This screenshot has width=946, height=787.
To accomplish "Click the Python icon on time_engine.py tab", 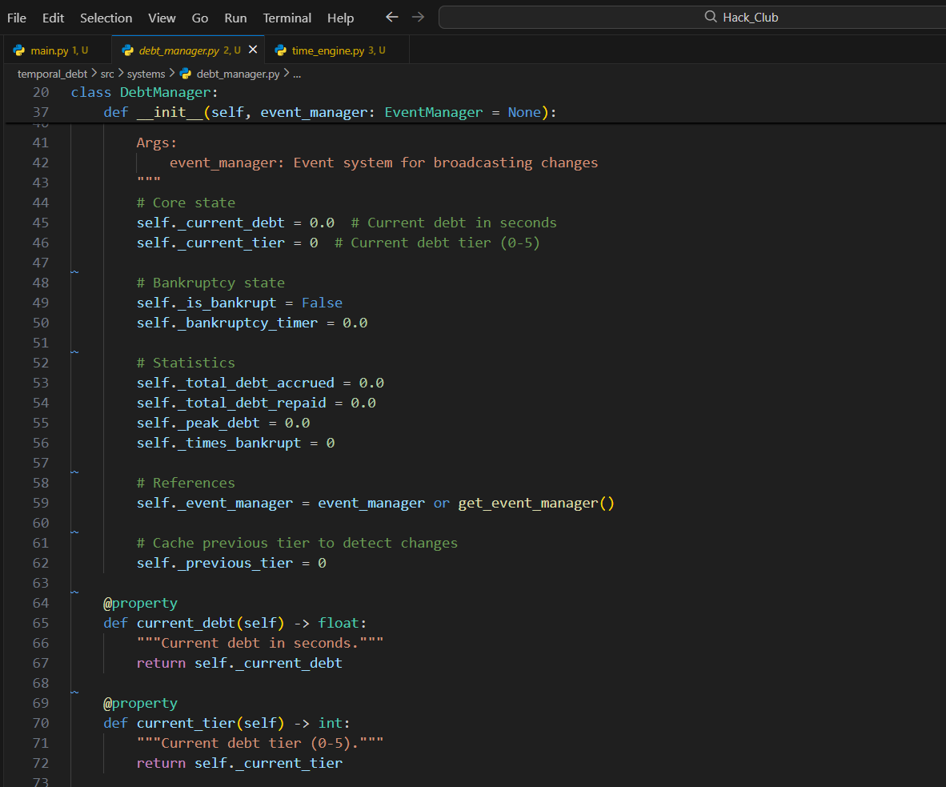I will pyautogui.click(x=280, y=50).
